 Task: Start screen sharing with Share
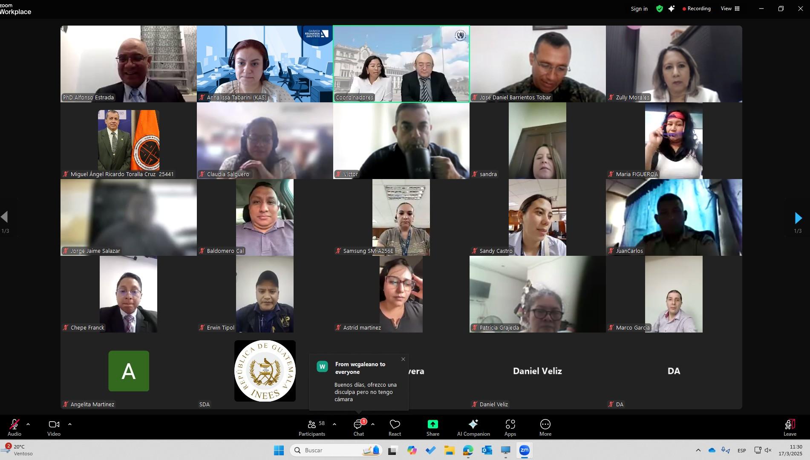[432, 428]
